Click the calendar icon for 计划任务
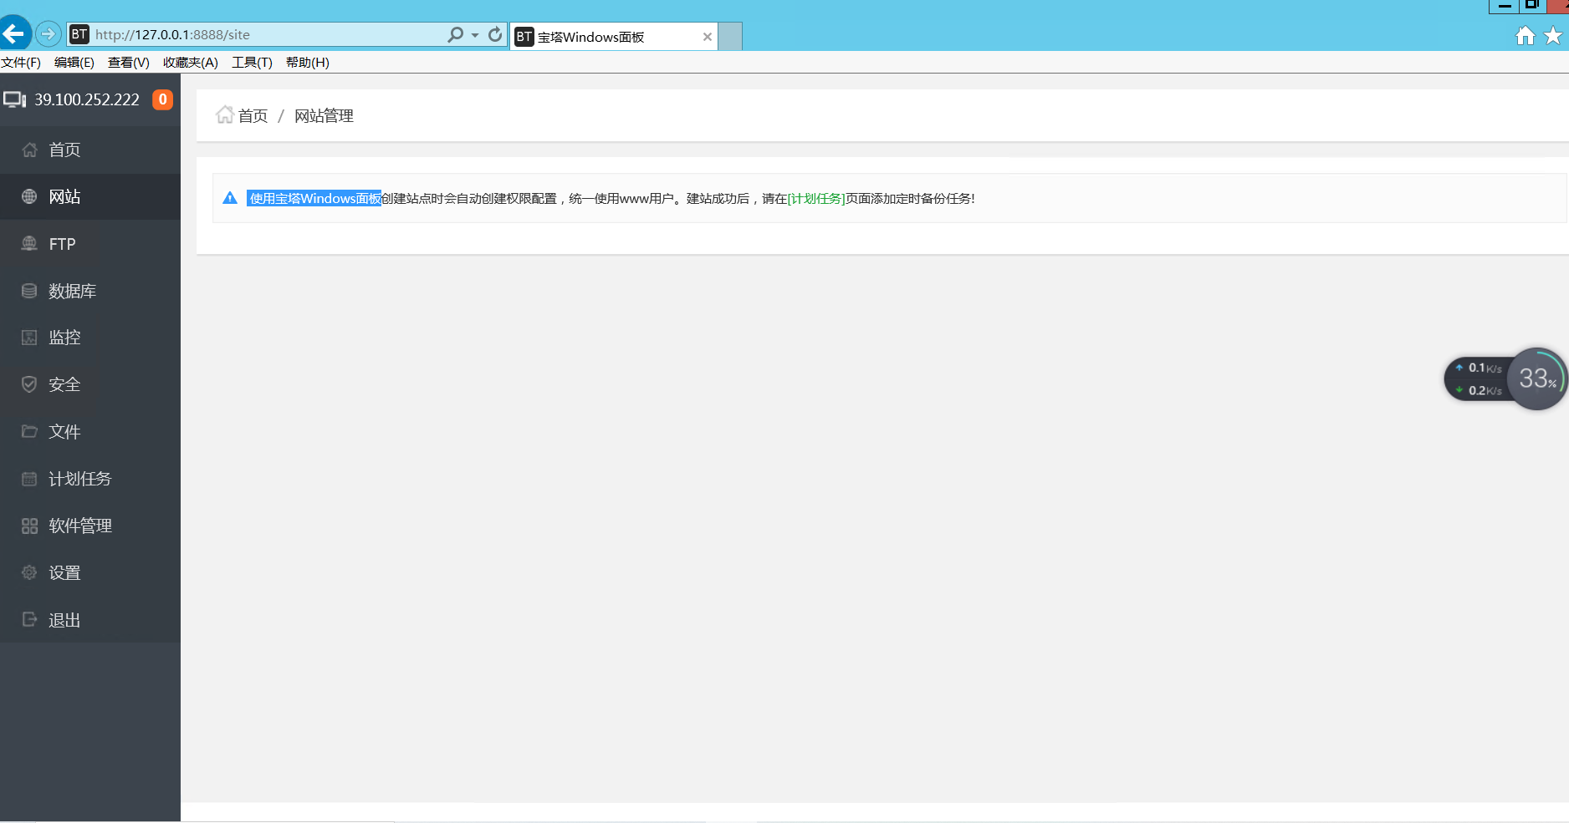Image resolution: width=1569 pixels, height=823 pixels. tap(29, 479)
